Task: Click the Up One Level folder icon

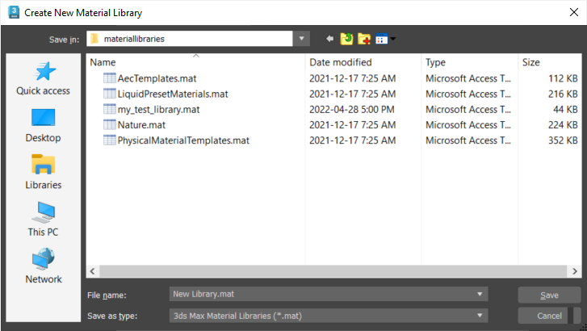Action: (347, 39)
